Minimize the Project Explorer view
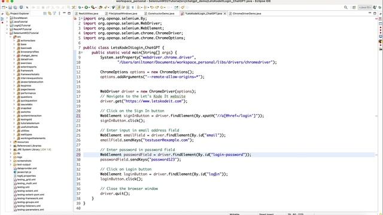Image resolution: width=383 pixels, height=215 pixels. [64, 13]
